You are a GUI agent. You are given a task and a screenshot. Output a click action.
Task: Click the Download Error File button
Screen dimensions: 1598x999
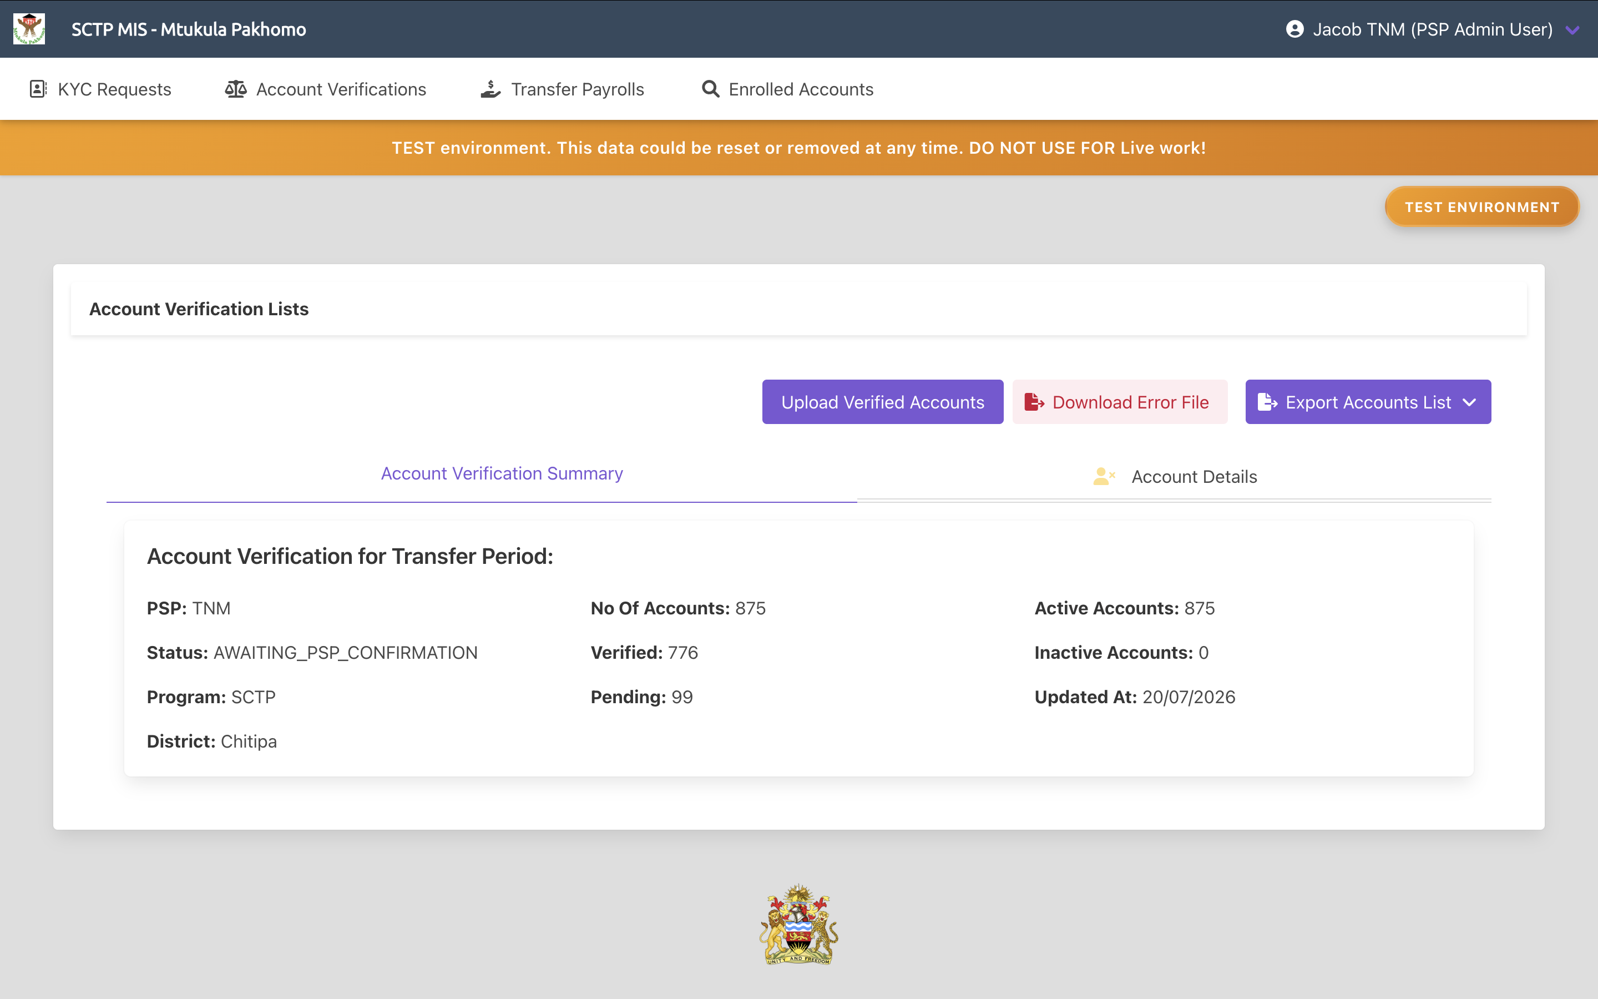click(1120, 402)
